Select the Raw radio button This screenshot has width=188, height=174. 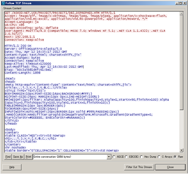coord(175,157)
